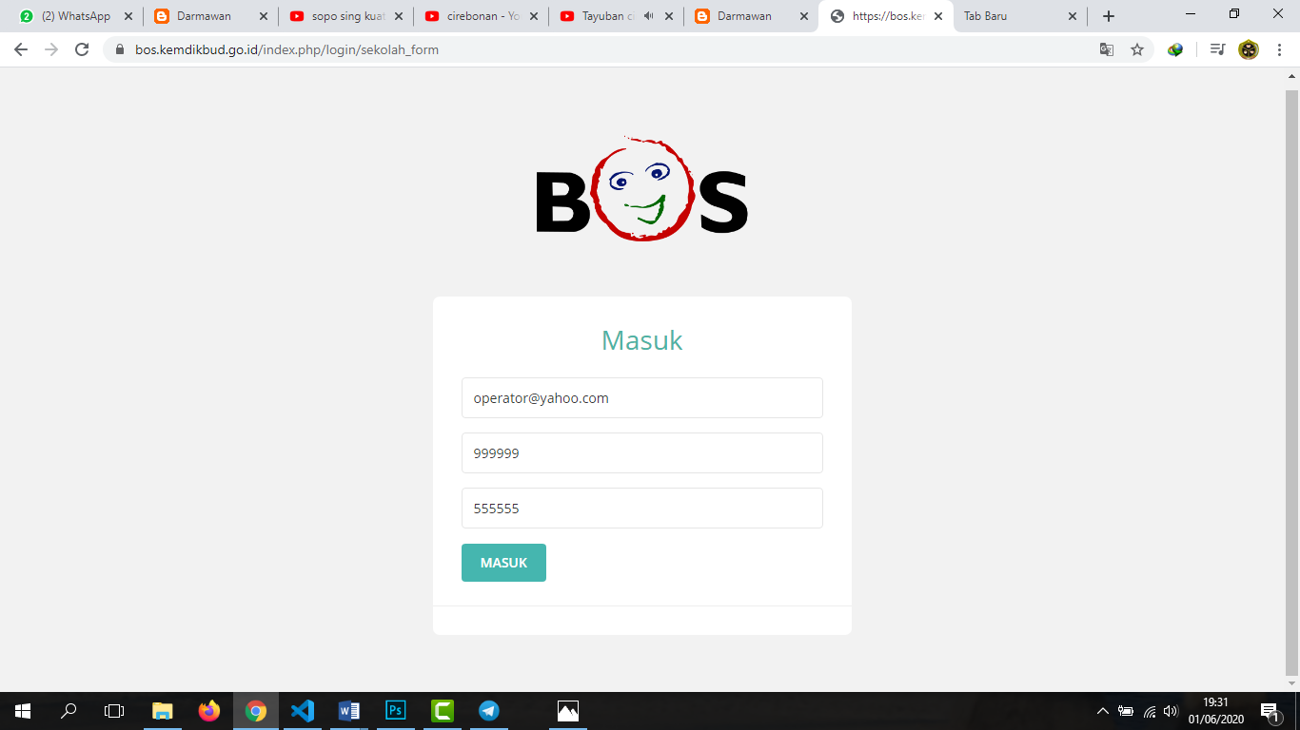This screenshot has width=1300, height=730.
Task: Reload the page with the refresh icon
Action: 82,49
